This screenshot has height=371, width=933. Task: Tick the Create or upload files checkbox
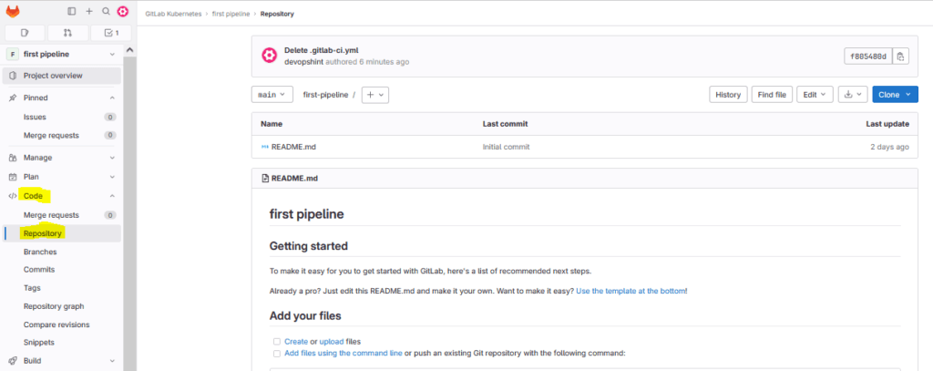point(277,342)
